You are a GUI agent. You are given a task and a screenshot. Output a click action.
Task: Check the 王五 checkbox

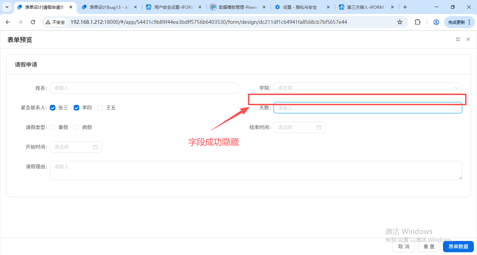pyautogui.click(x=100, y=108)
